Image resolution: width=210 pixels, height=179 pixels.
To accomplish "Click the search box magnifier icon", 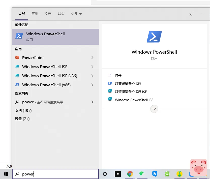I will 17,174.
